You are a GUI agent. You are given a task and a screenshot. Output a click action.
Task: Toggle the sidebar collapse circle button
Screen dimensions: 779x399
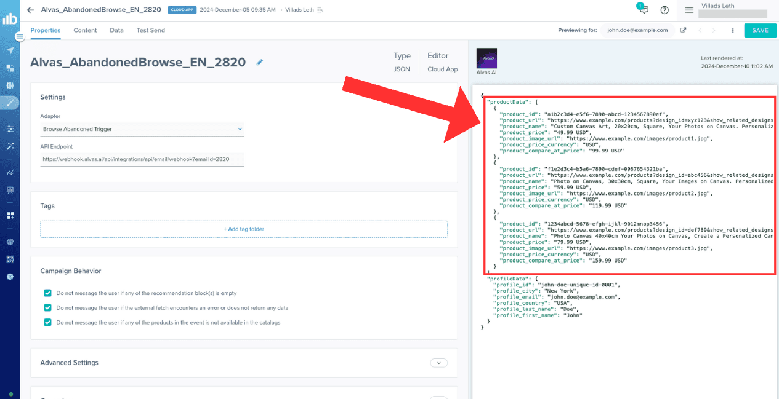20,37
